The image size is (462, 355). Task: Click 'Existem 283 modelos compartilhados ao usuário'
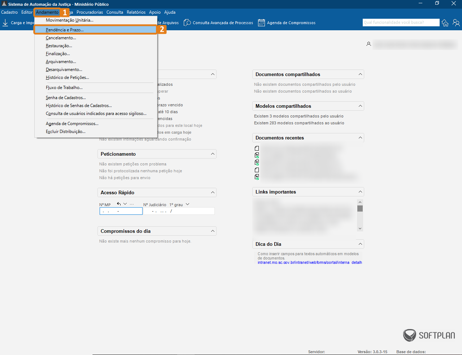click(x=299, y=123)
